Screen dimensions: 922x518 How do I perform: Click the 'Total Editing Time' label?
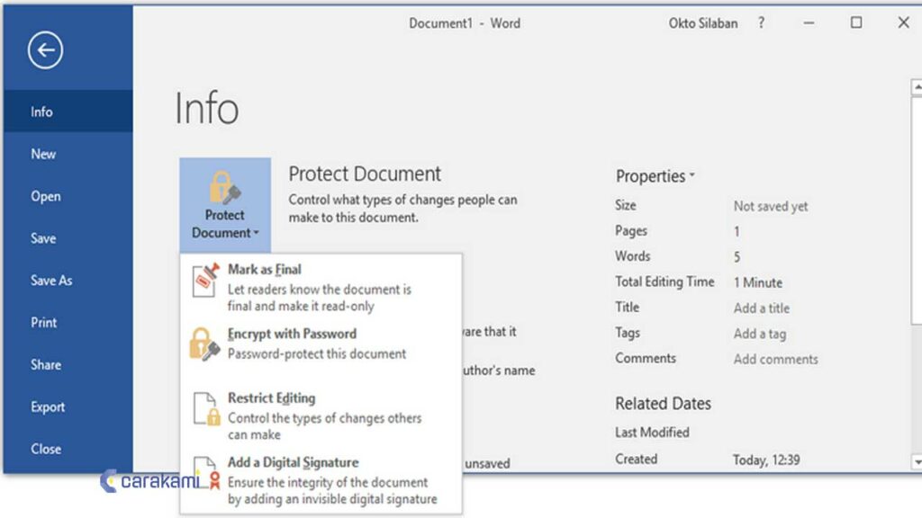[664, 281]
